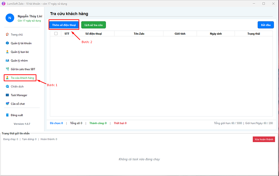The height and width of the screenshot is (176, 279).
Task: Open the Cửa sổ chat icon
Action: tap(7, 104)
